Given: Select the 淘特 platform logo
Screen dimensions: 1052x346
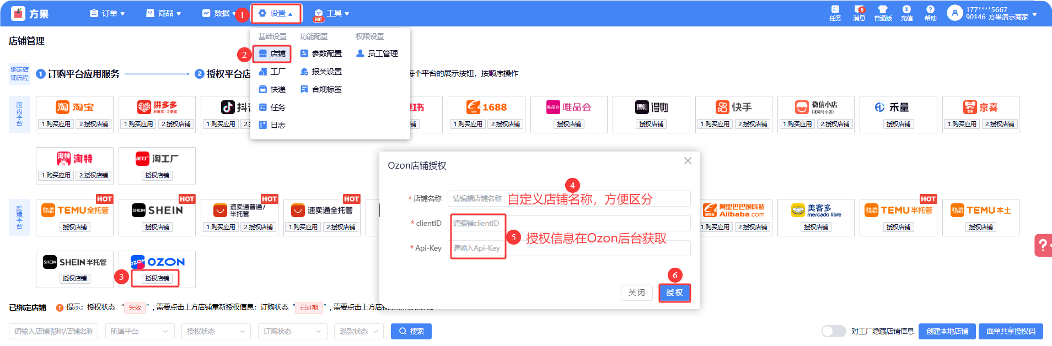Looking at the screenshot, I should (74, 159).
